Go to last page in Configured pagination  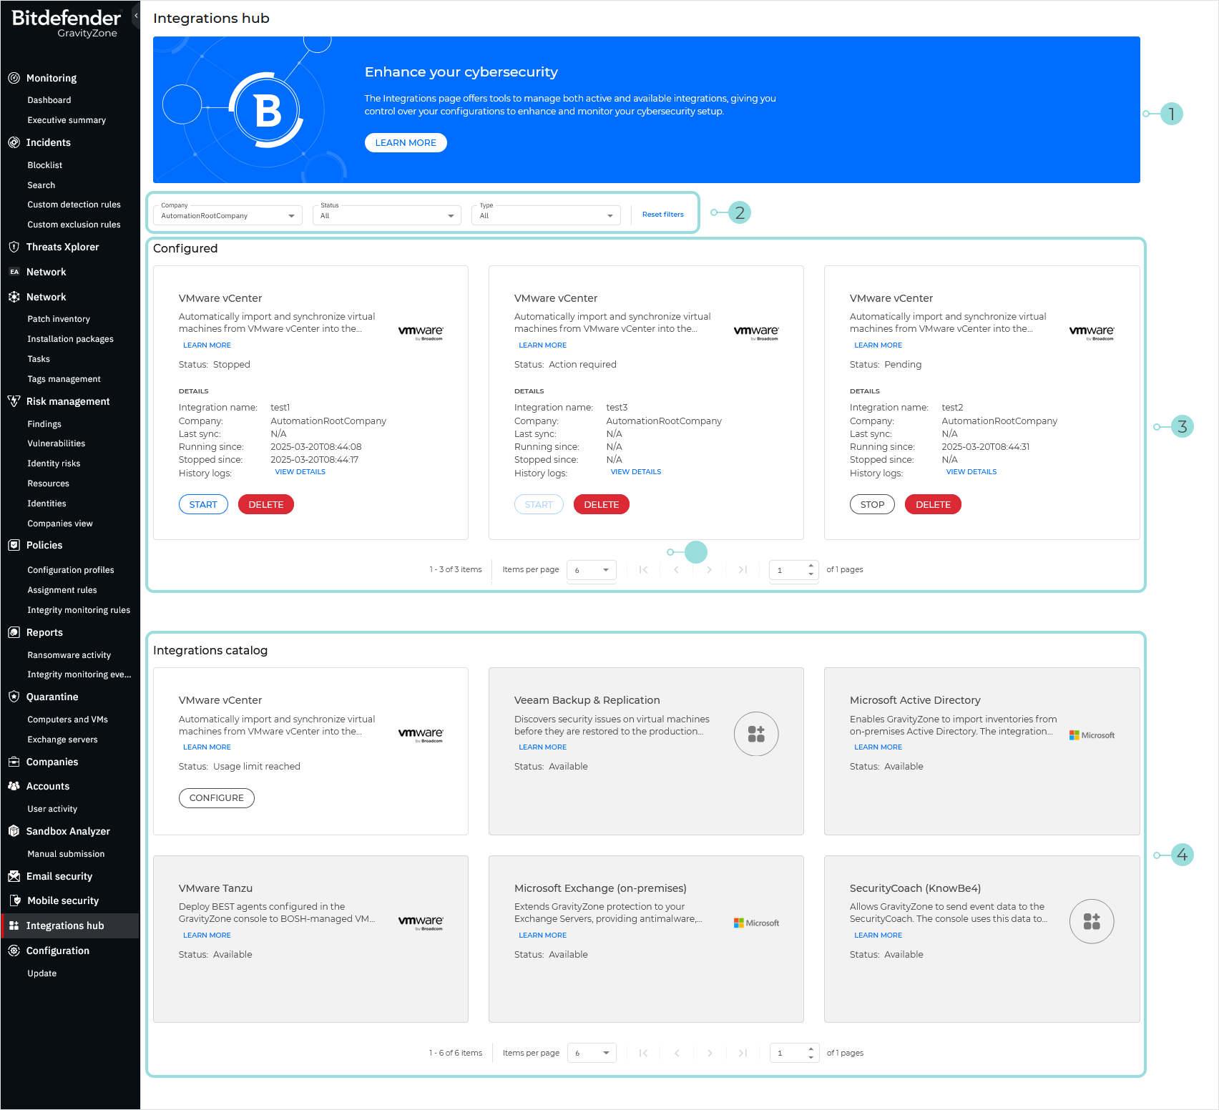[743, 570]
